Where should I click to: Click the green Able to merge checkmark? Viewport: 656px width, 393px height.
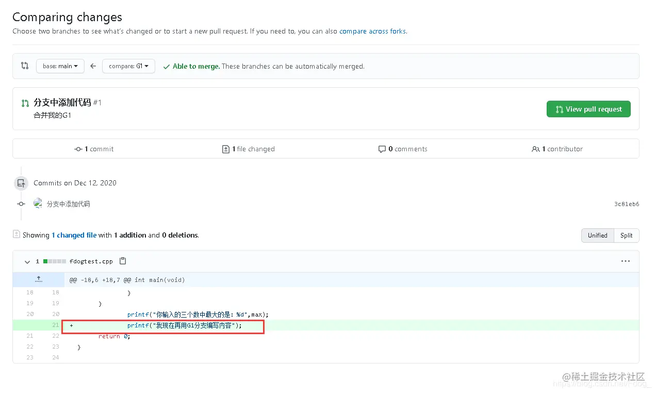167,67
